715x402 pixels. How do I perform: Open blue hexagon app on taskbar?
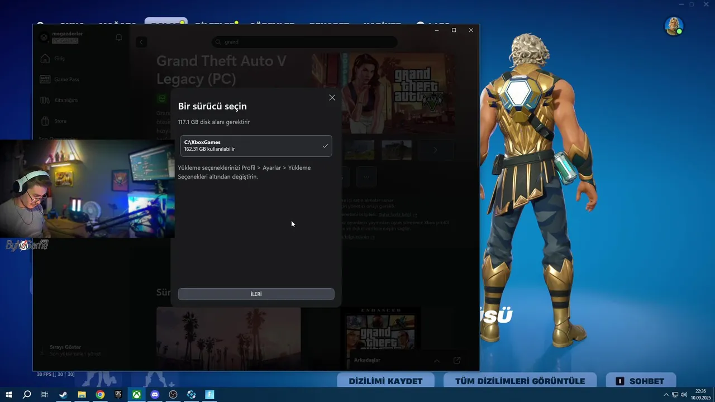pos(192,395)
